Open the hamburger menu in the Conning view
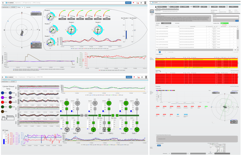Screen dimensions: 241x155 2,3
